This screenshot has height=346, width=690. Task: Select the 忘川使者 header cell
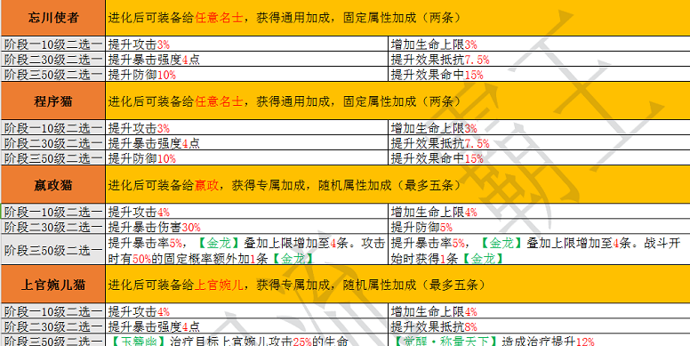(x=52, y=18)
